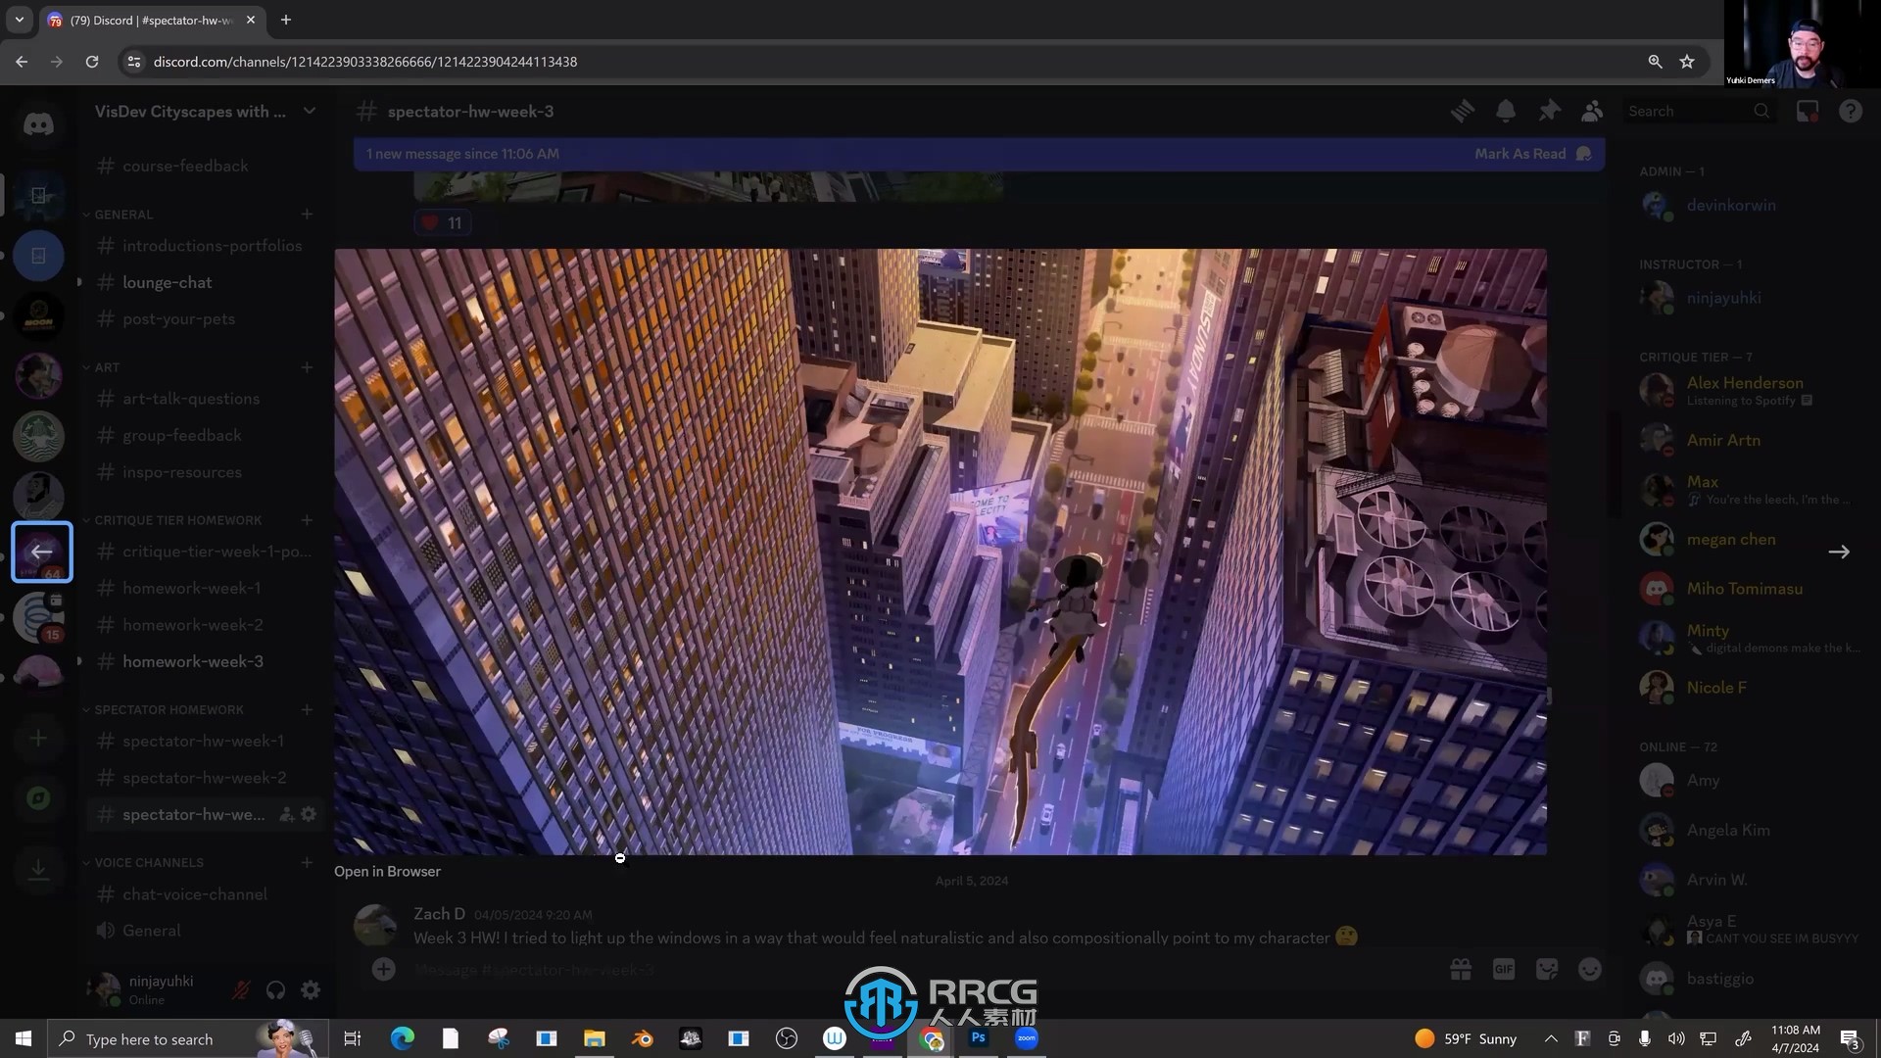1881x1058 pixels.
Task: Click the member list toggle icon
Action: (1592, 110)
